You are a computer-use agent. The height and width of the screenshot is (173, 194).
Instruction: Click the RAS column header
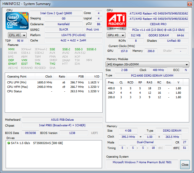coord(149,83)
